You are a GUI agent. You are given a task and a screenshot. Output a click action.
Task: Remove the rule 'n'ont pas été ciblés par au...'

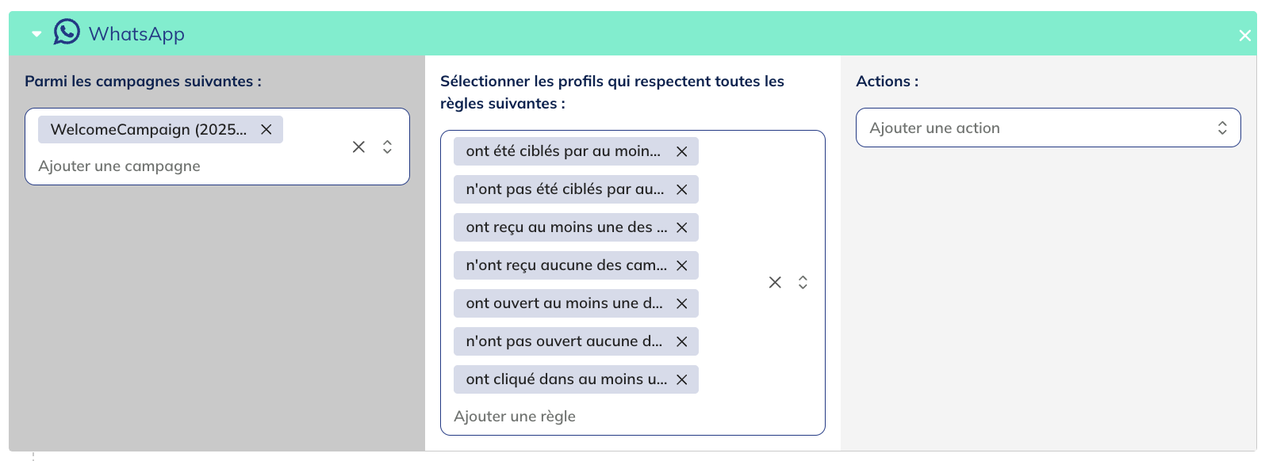click(x=682, y=189)
